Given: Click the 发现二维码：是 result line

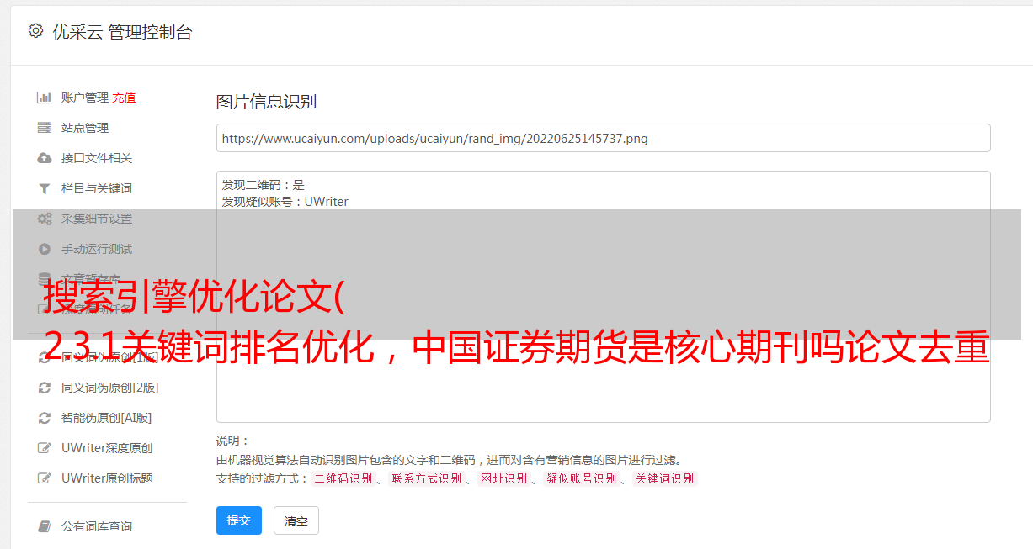Looking at the screenshot, I should point(264,185).
